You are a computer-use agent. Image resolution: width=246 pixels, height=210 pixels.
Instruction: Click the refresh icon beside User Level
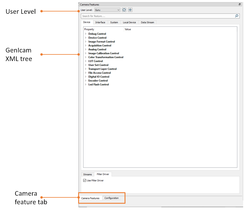[124, 10]
